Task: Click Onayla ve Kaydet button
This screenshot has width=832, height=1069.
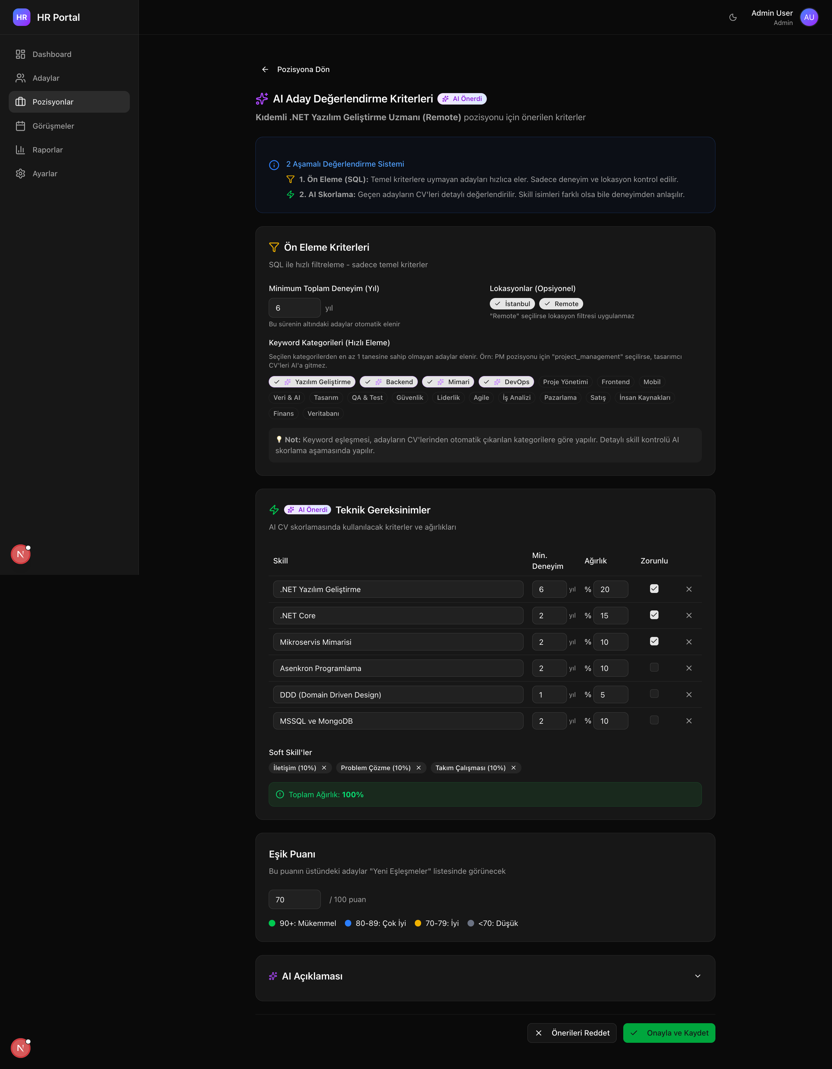Action: pos(668,1033)
